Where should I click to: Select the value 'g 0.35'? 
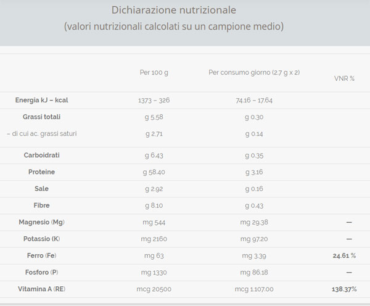pyautogui.click(x=254, y=155)
